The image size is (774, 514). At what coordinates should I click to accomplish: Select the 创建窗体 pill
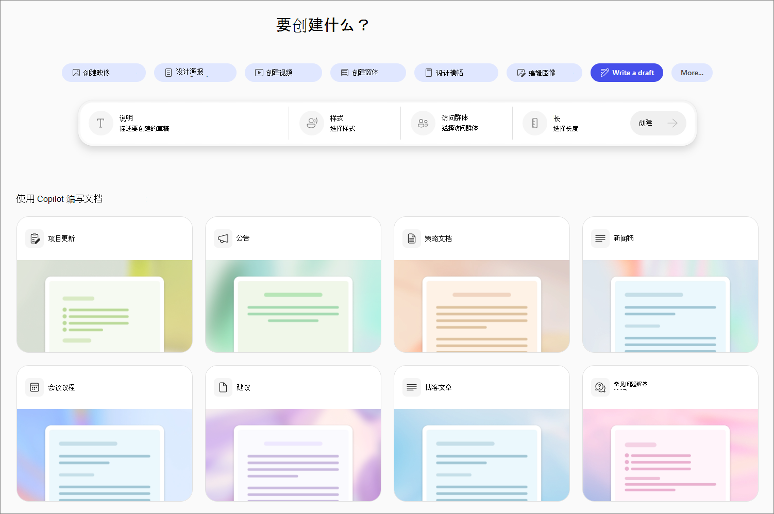[368, 73]
